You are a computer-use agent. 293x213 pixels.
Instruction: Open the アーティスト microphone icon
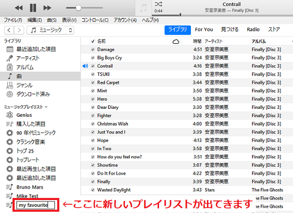click(x=10, y=58)
